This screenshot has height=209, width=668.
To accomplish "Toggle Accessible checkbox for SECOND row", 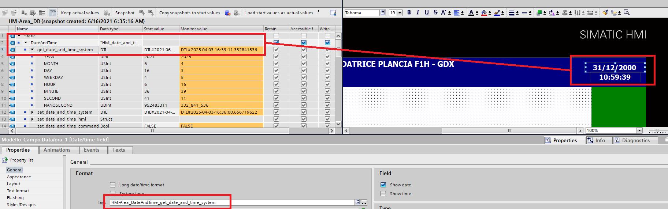I will [304, 98].
